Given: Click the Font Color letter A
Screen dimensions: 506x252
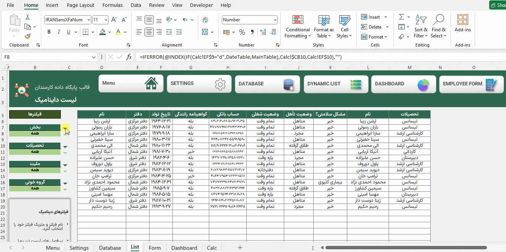Looking at the screenshot, I should [119, 32].
